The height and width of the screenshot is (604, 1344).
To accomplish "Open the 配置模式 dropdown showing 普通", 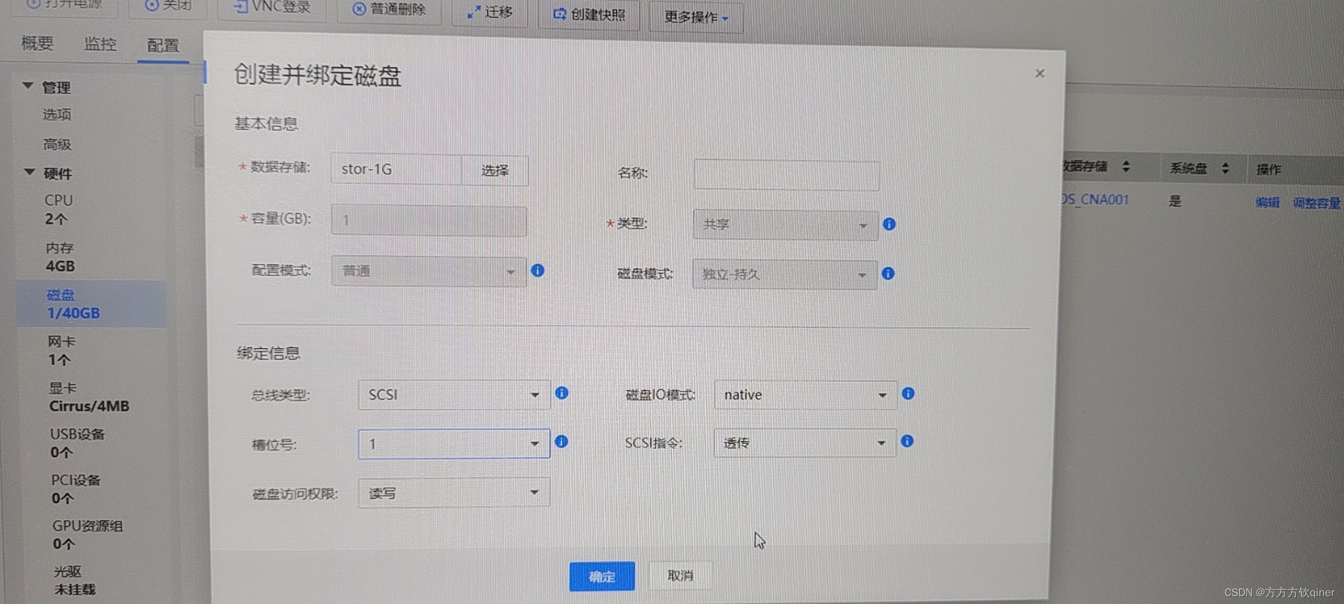I will (428, 271).
